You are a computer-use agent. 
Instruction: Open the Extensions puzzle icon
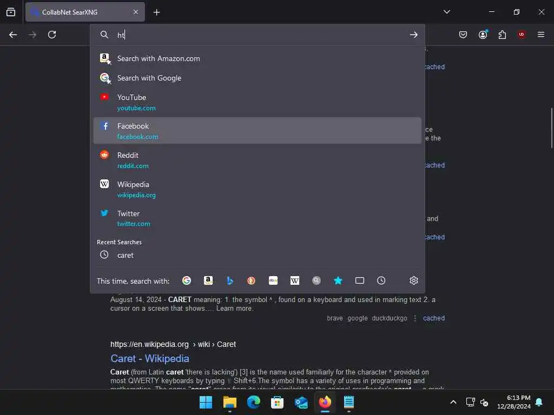[x=502, y=35]
